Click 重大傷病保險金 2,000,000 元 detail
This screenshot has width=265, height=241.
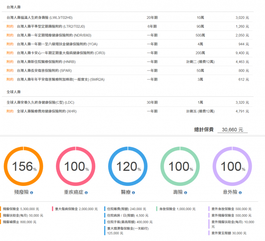tap(77, 209)
